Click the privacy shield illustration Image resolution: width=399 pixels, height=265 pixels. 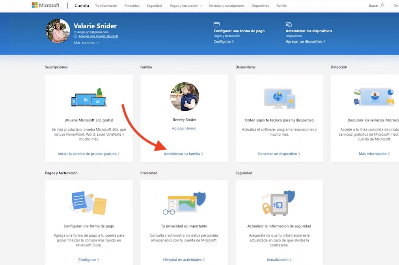184,203
